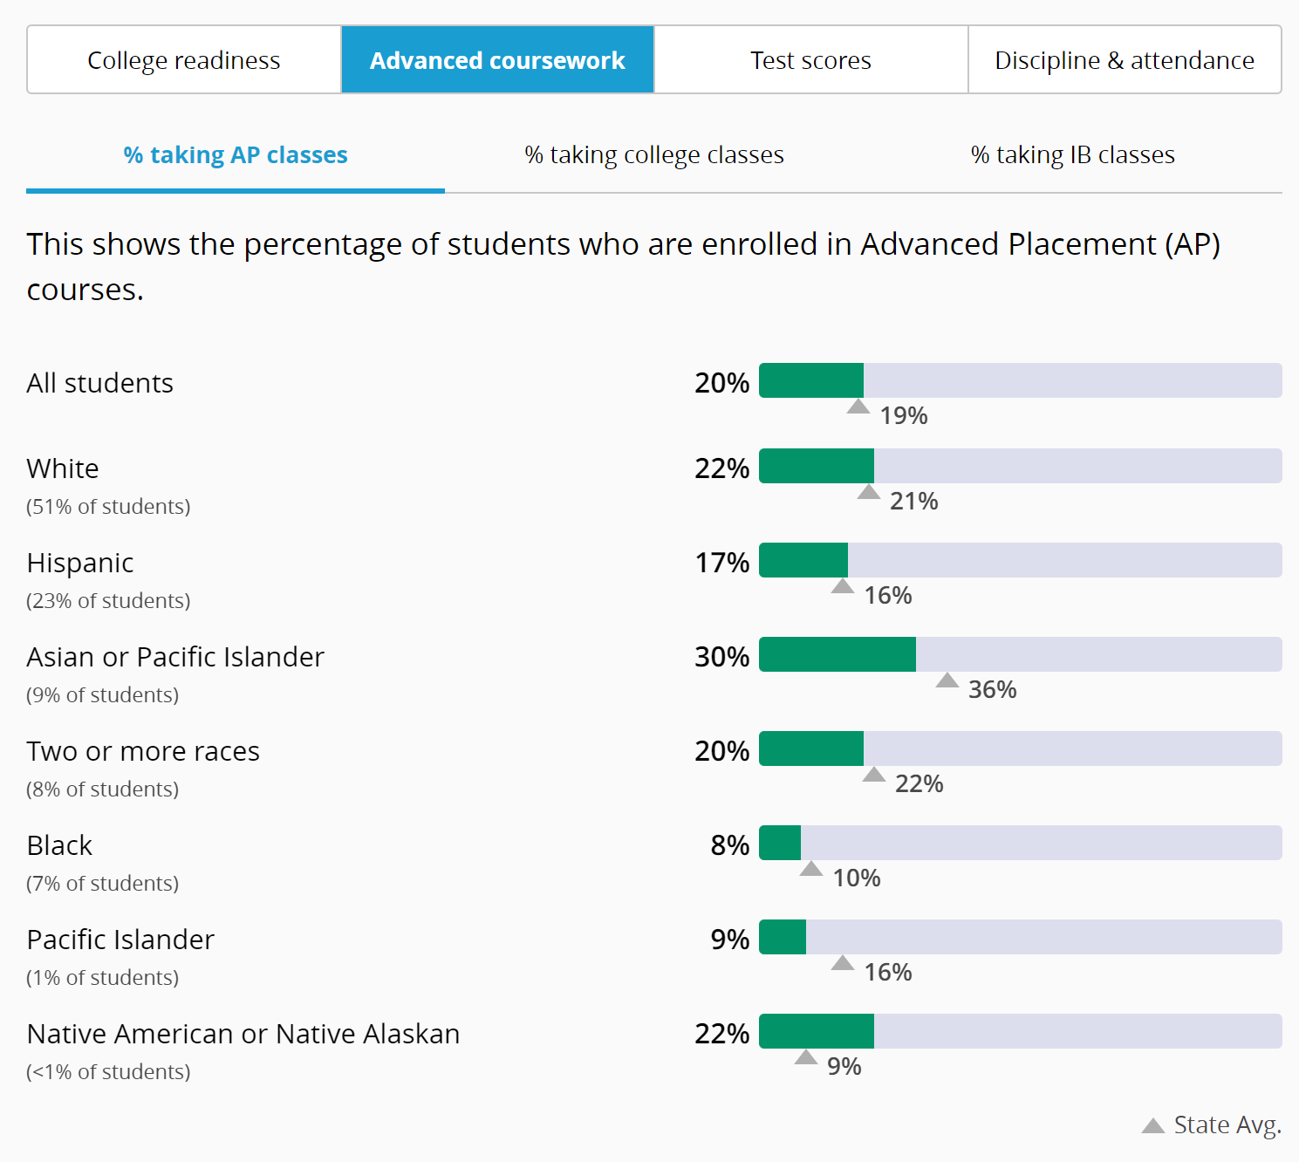Click the Black state average triangle marker
Viewport: 1299px width, 1162px height.
pyautogui.click(x=811, y=869)
